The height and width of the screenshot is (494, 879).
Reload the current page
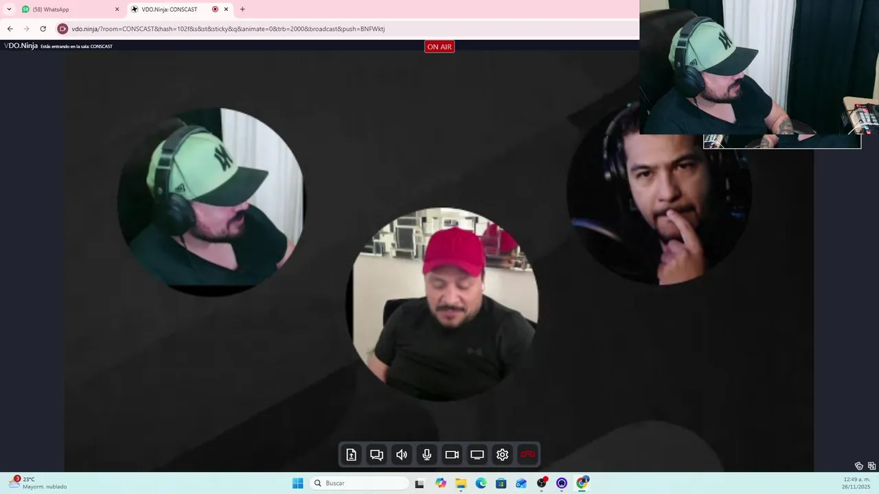43,29
